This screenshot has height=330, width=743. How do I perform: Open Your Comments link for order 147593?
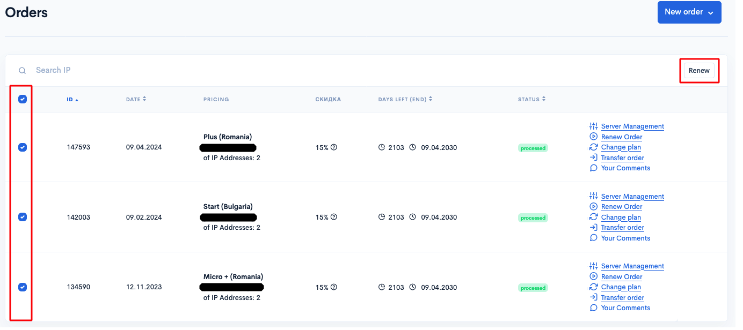[625, 168]
